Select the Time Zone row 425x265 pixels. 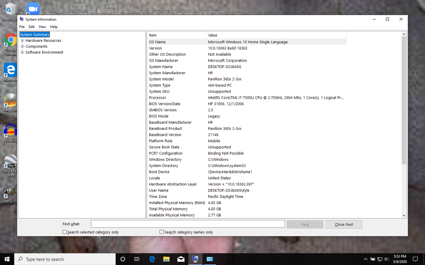click(x=247, y=196)
